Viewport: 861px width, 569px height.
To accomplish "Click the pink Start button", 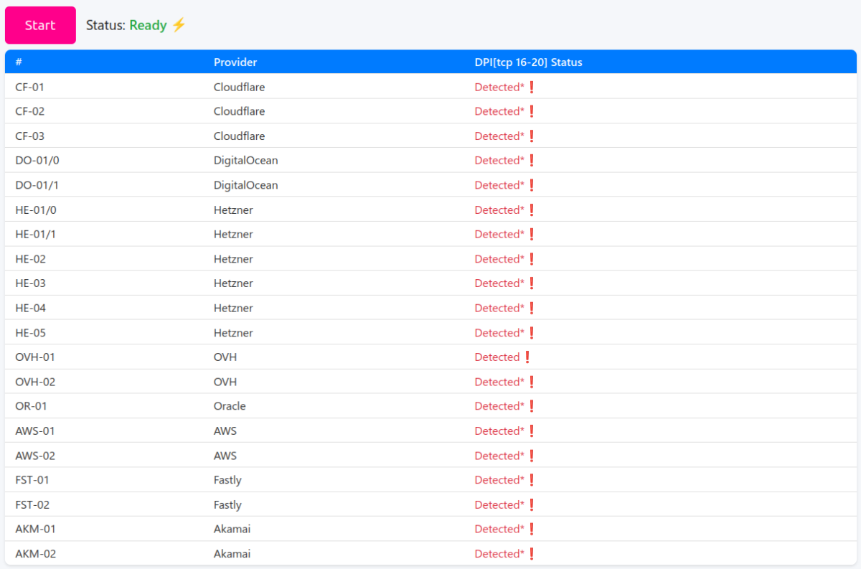I will (x=40, y=25).
